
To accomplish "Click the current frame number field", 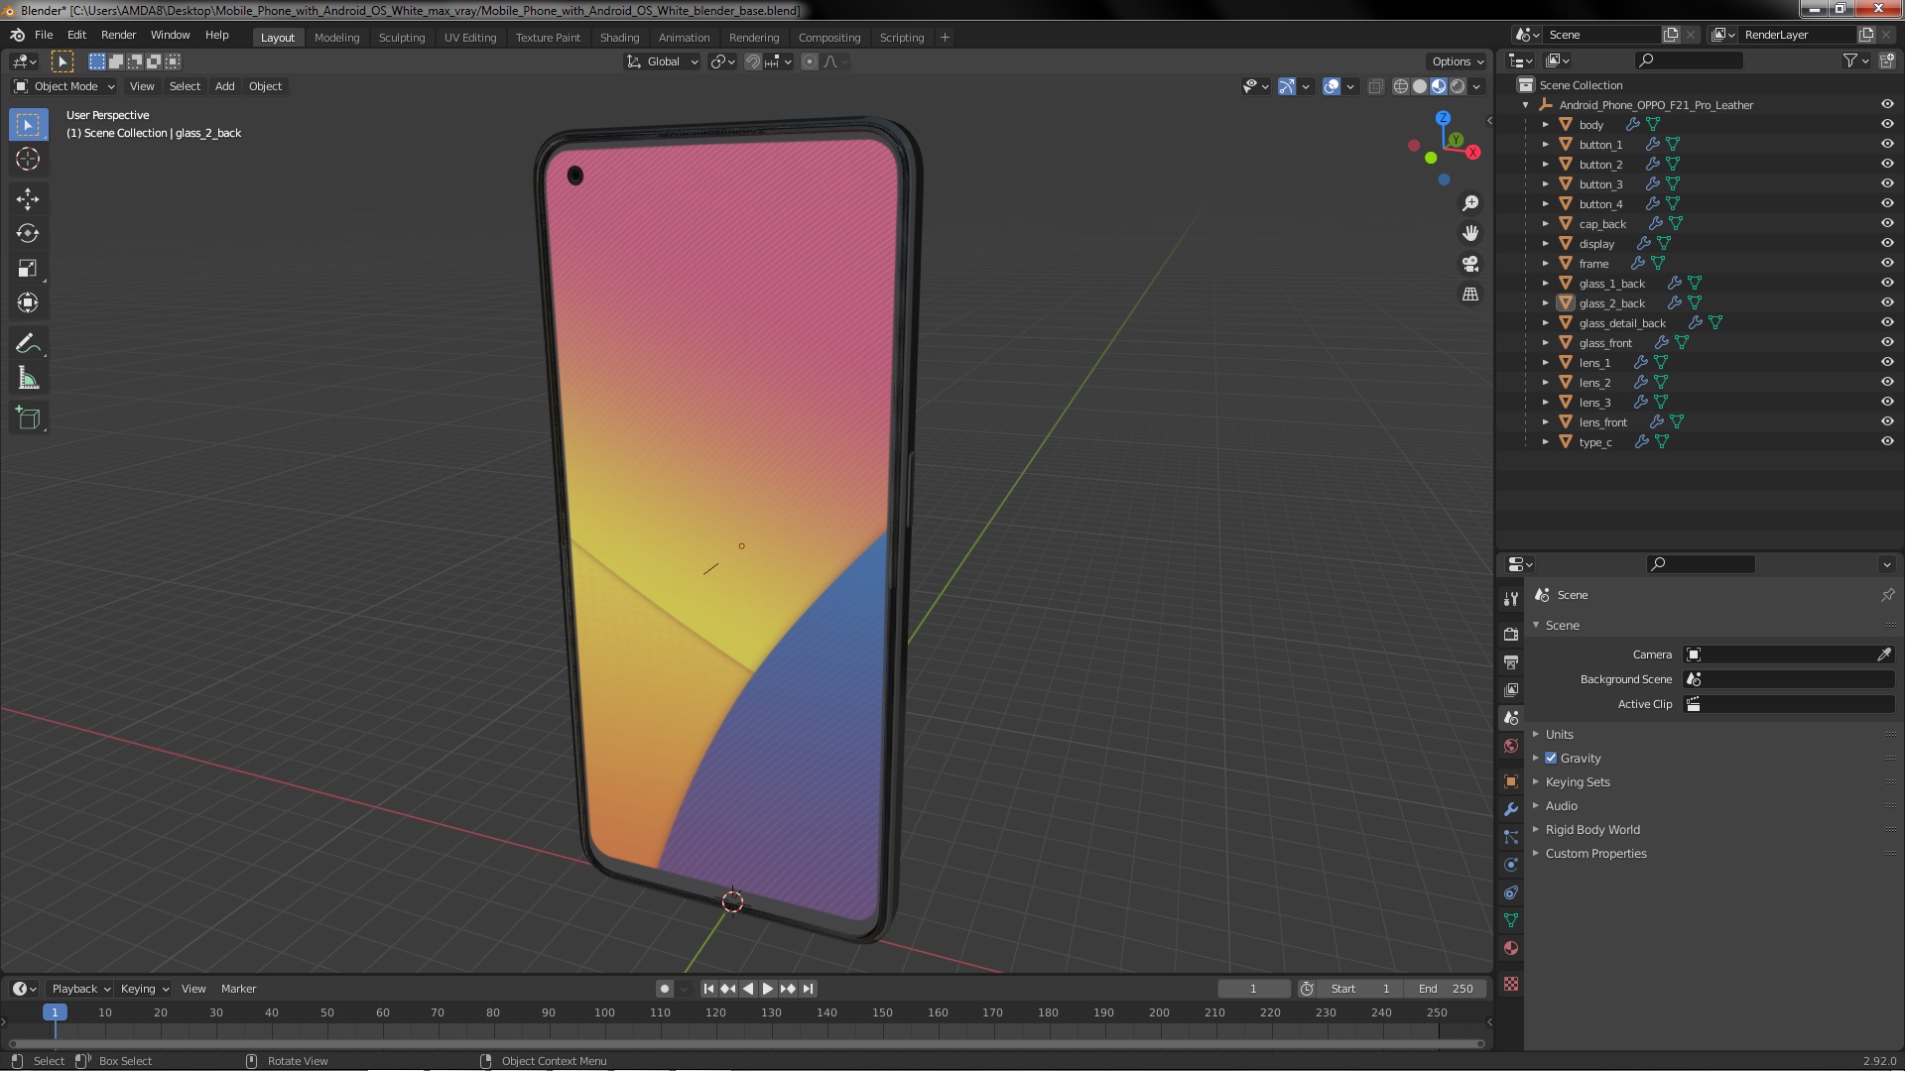I will point(1253,989).
